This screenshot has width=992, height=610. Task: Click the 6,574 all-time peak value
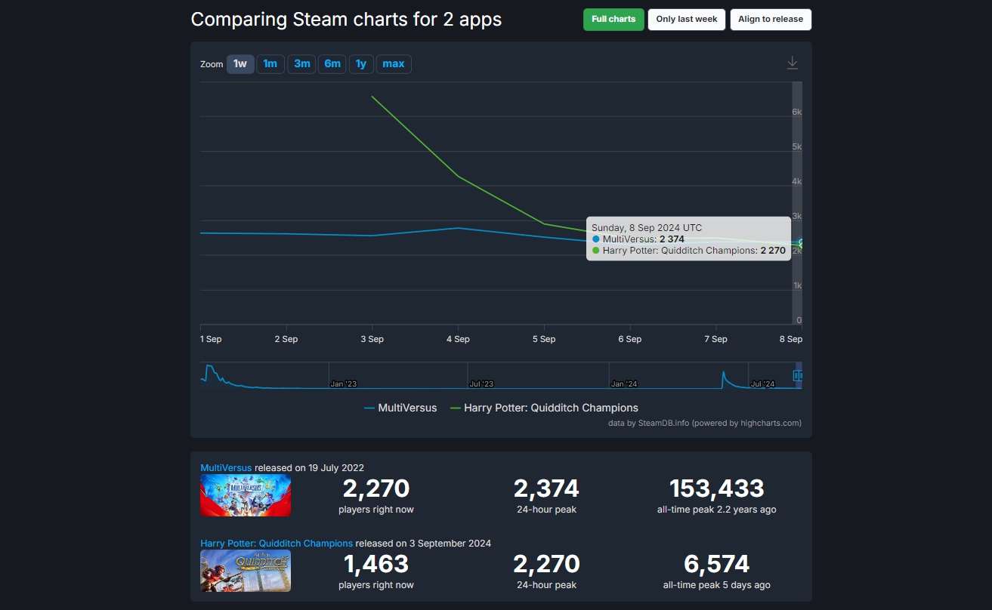(x=716, y=564)
